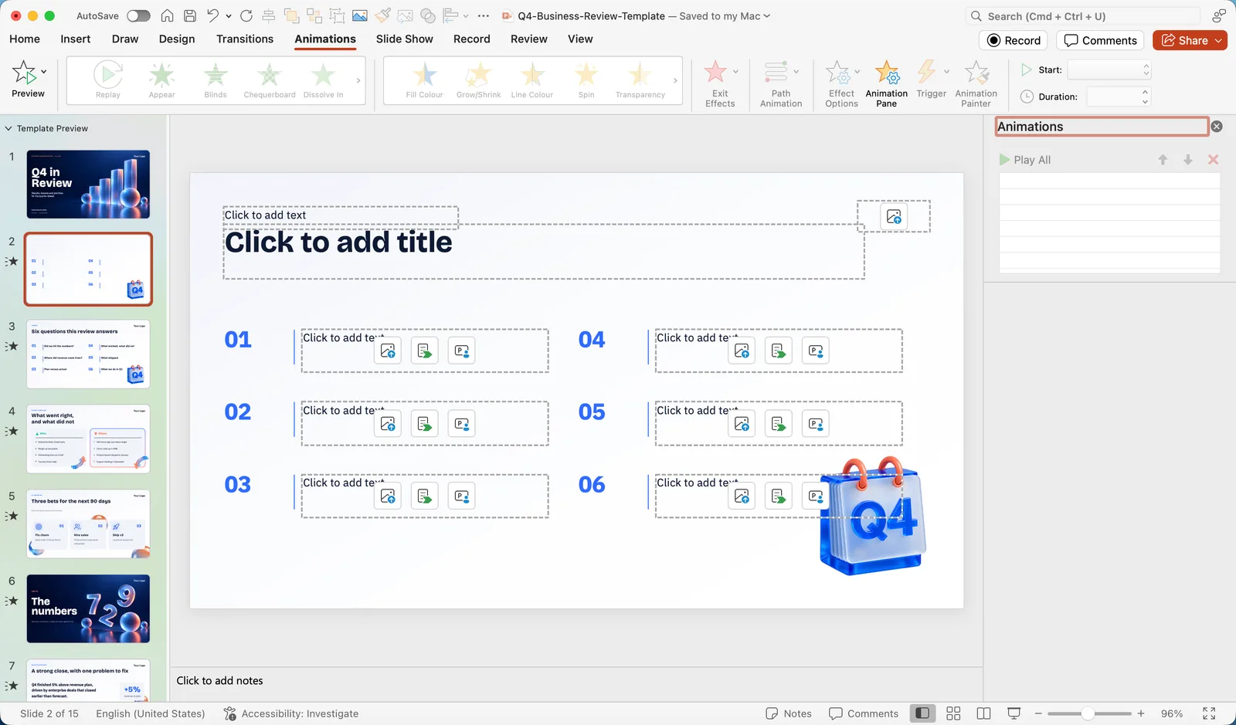1236x725 pixels.
Task: Click the Animation Painter tool
Action: [x=976, y=83]
